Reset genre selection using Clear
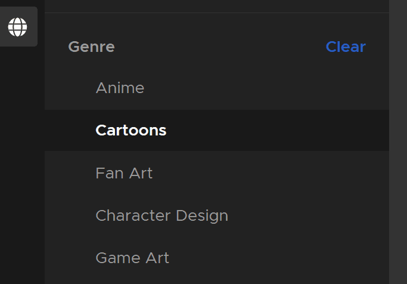Image resolution: width=407 pixels, height=284 pixels. coord(346,47)
